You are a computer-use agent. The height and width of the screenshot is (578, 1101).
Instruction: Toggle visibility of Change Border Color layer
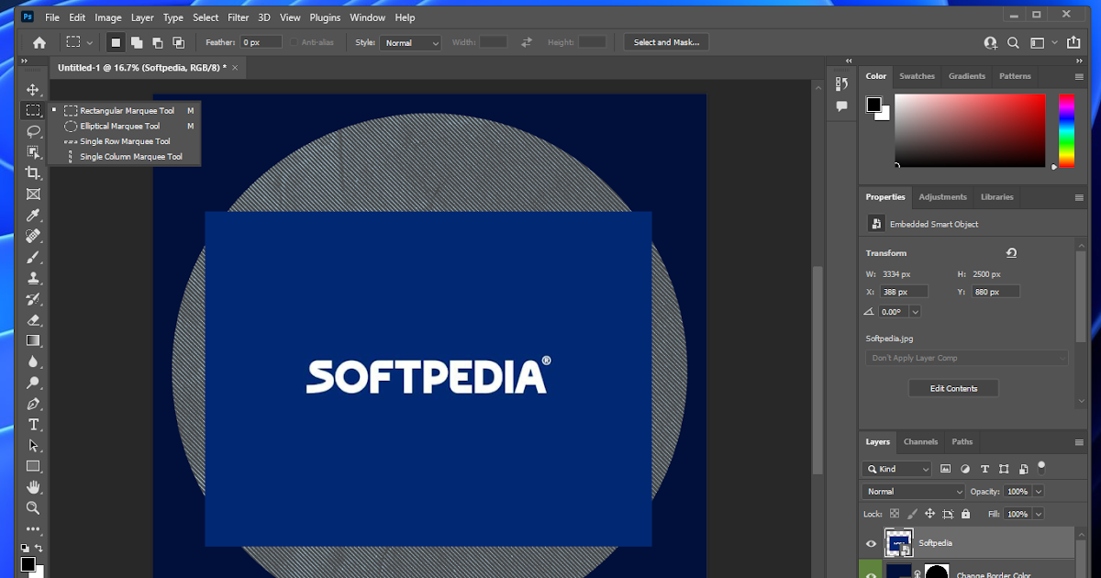(x=871, y=574)
